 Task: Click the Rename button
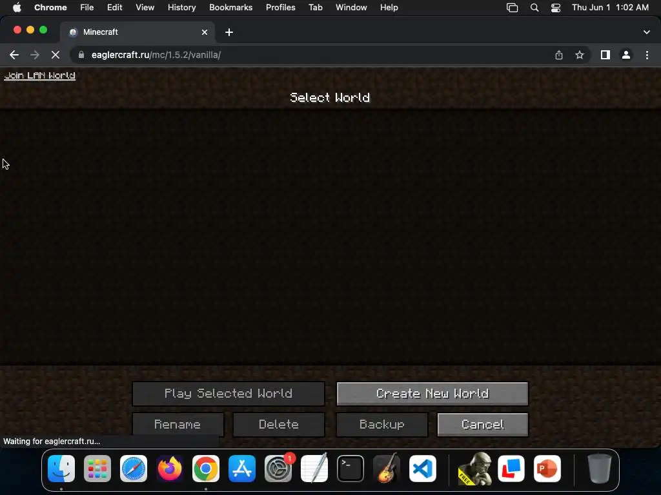(178, 424)
